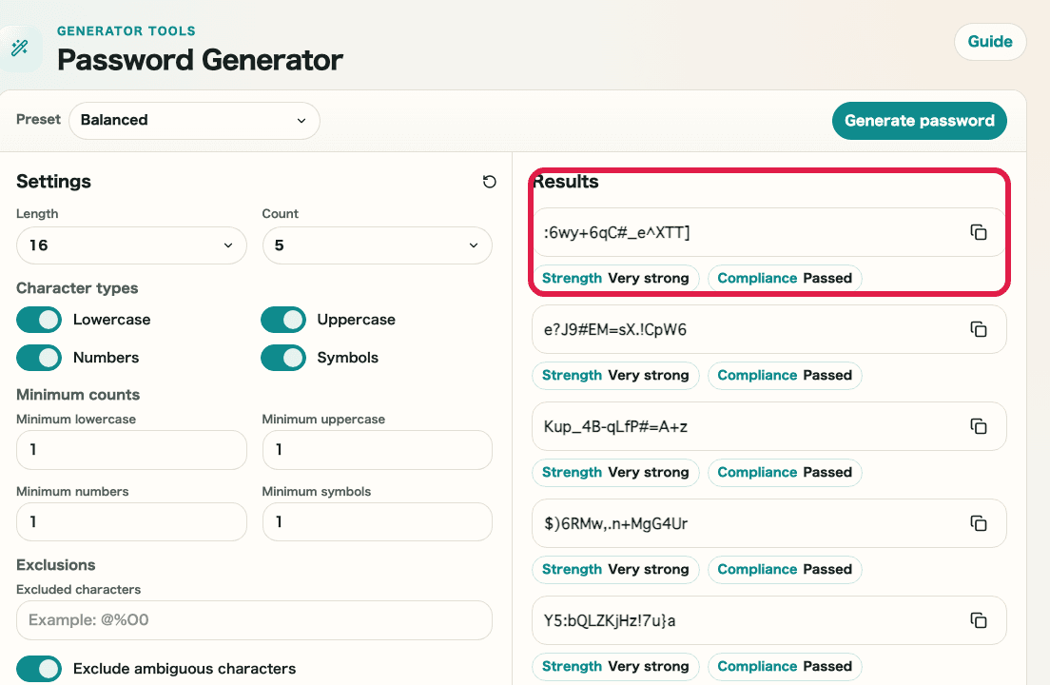Copy the password e?J9#EM=sX.!CpW6
1050x685 pixels.
coord(978,329)
